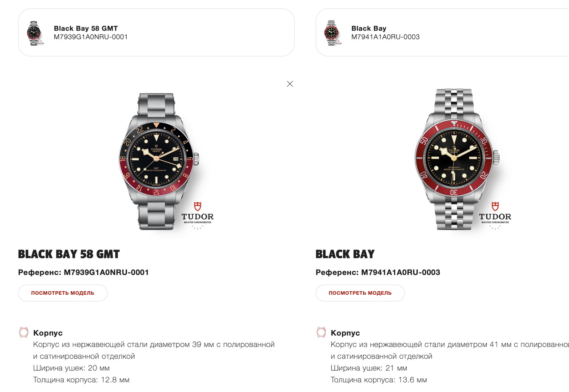Click Посмотреть модель under Black Bay 58 GMT
This screenshot has height=392, width=569.
tap(63, 293)
